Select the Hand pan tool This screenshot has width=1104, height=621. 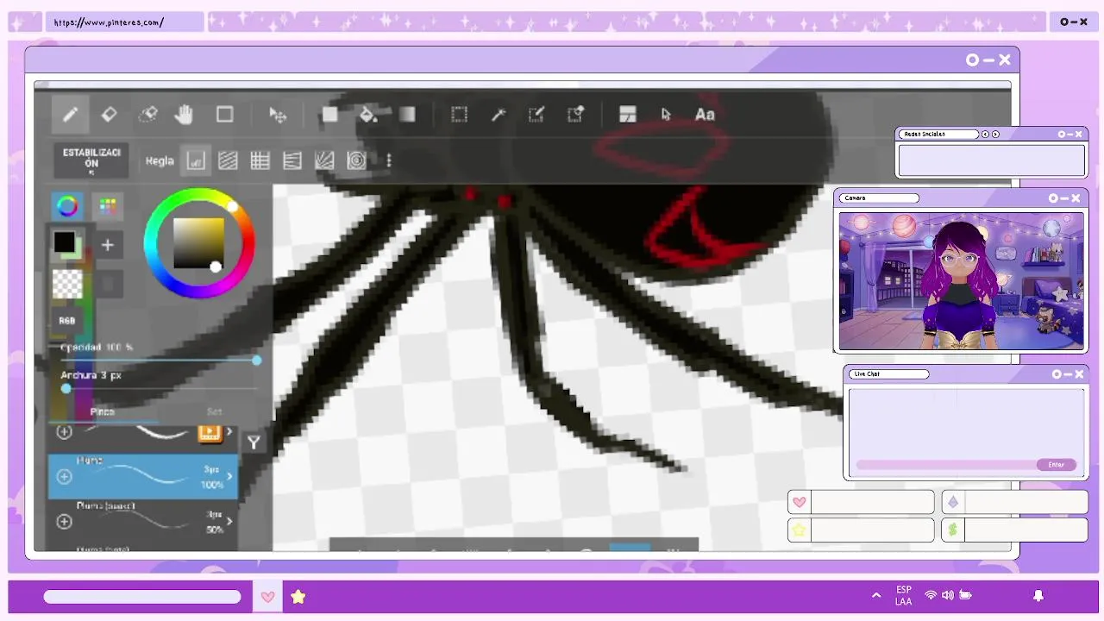pos(184,115)
